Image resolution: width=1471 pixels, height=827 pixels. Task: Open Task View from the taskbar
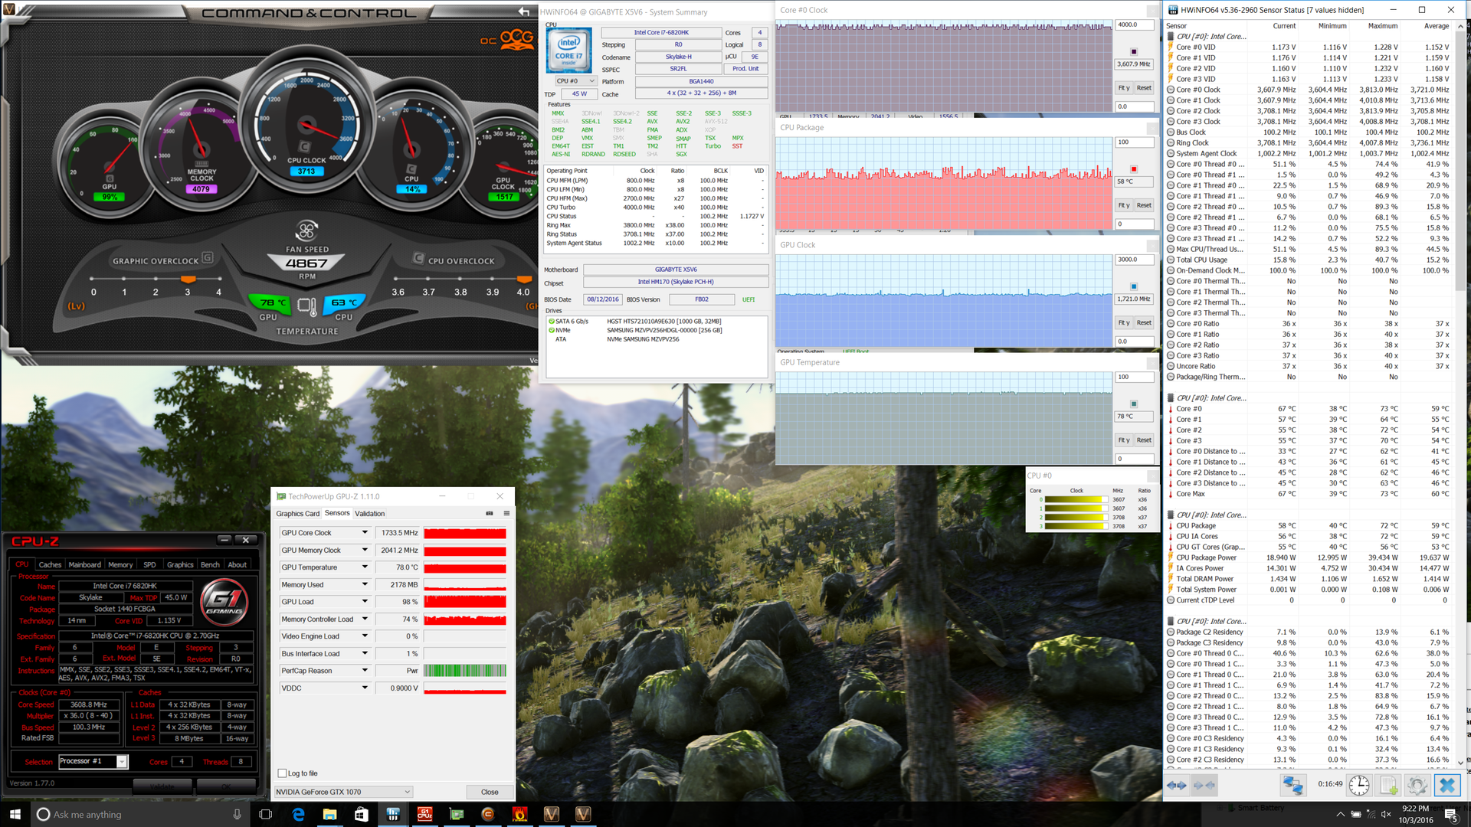coord(266,814)
